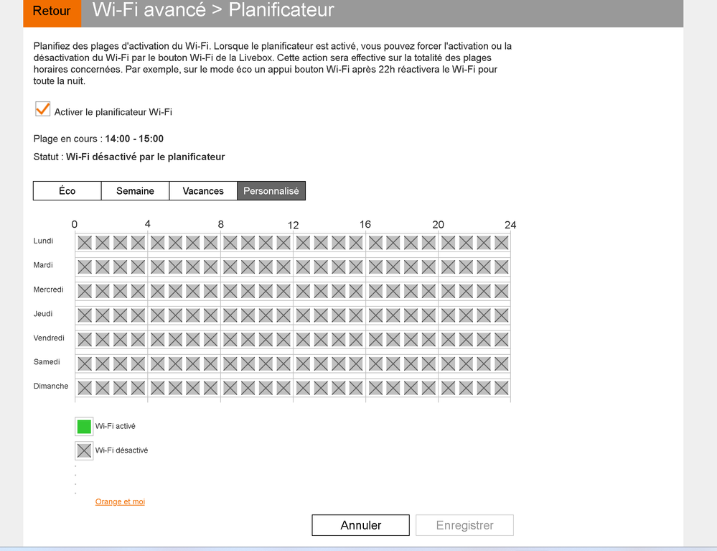Click the green Wi-Fi activé legend swatch
The height and width of the screenshot is (551, 717).
coord(84,427)
